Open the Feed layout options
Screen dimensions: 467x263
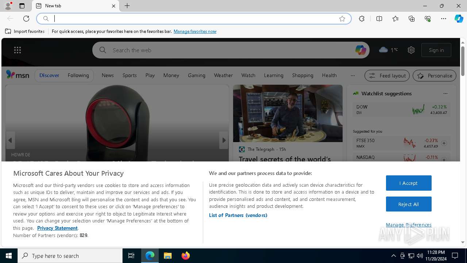[387, 76]
